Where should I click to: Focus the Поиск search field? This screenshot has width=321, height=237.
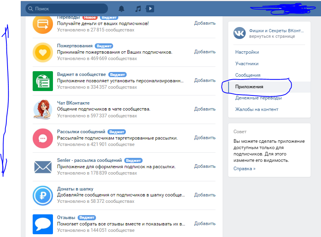pos(67,9)
